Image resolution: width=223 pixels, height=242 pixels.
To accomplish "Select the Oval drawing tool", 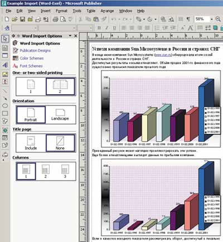I will 5,106.
